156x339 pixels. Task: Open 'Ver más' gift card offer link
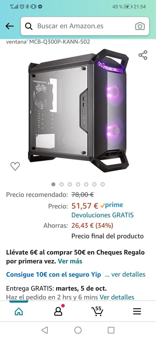point(70,261)
